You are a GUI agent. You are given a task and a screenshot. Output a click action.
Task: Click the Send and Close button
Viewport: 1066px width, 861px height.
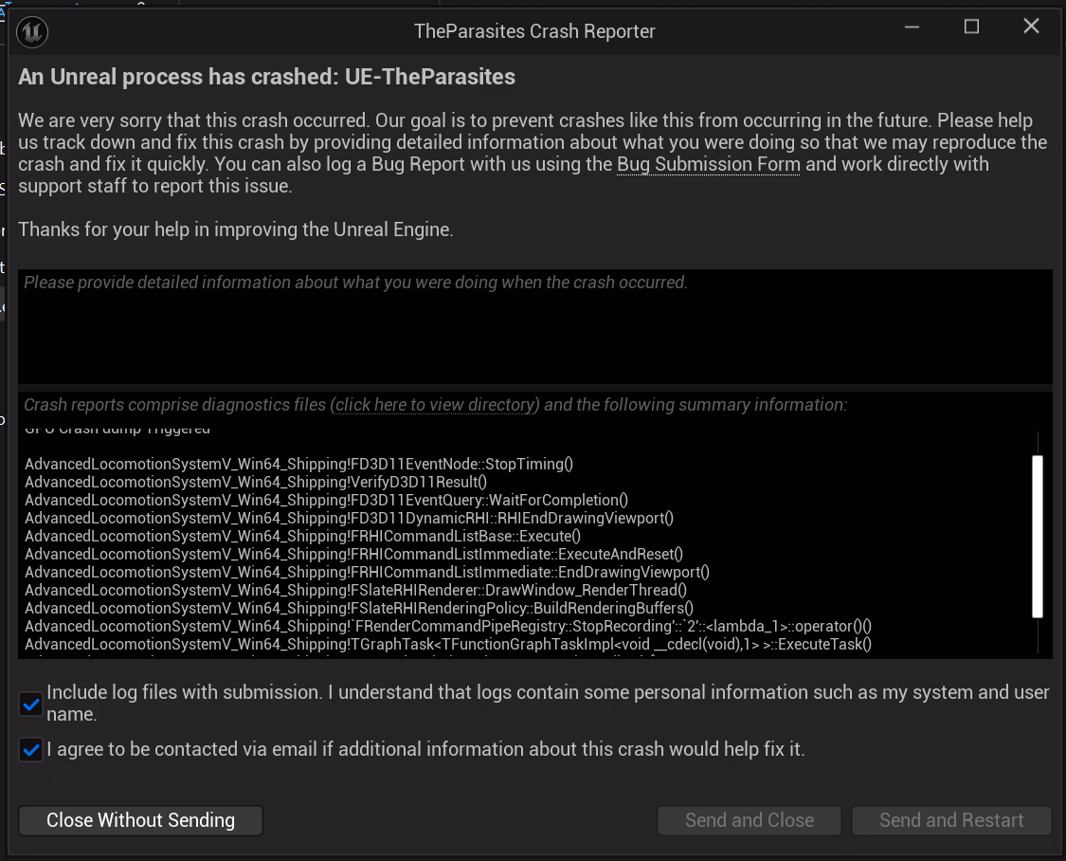pos(749,820)
